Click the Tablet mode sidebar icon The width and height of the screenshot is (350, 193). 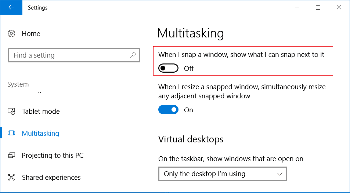[x=11, y=111]
